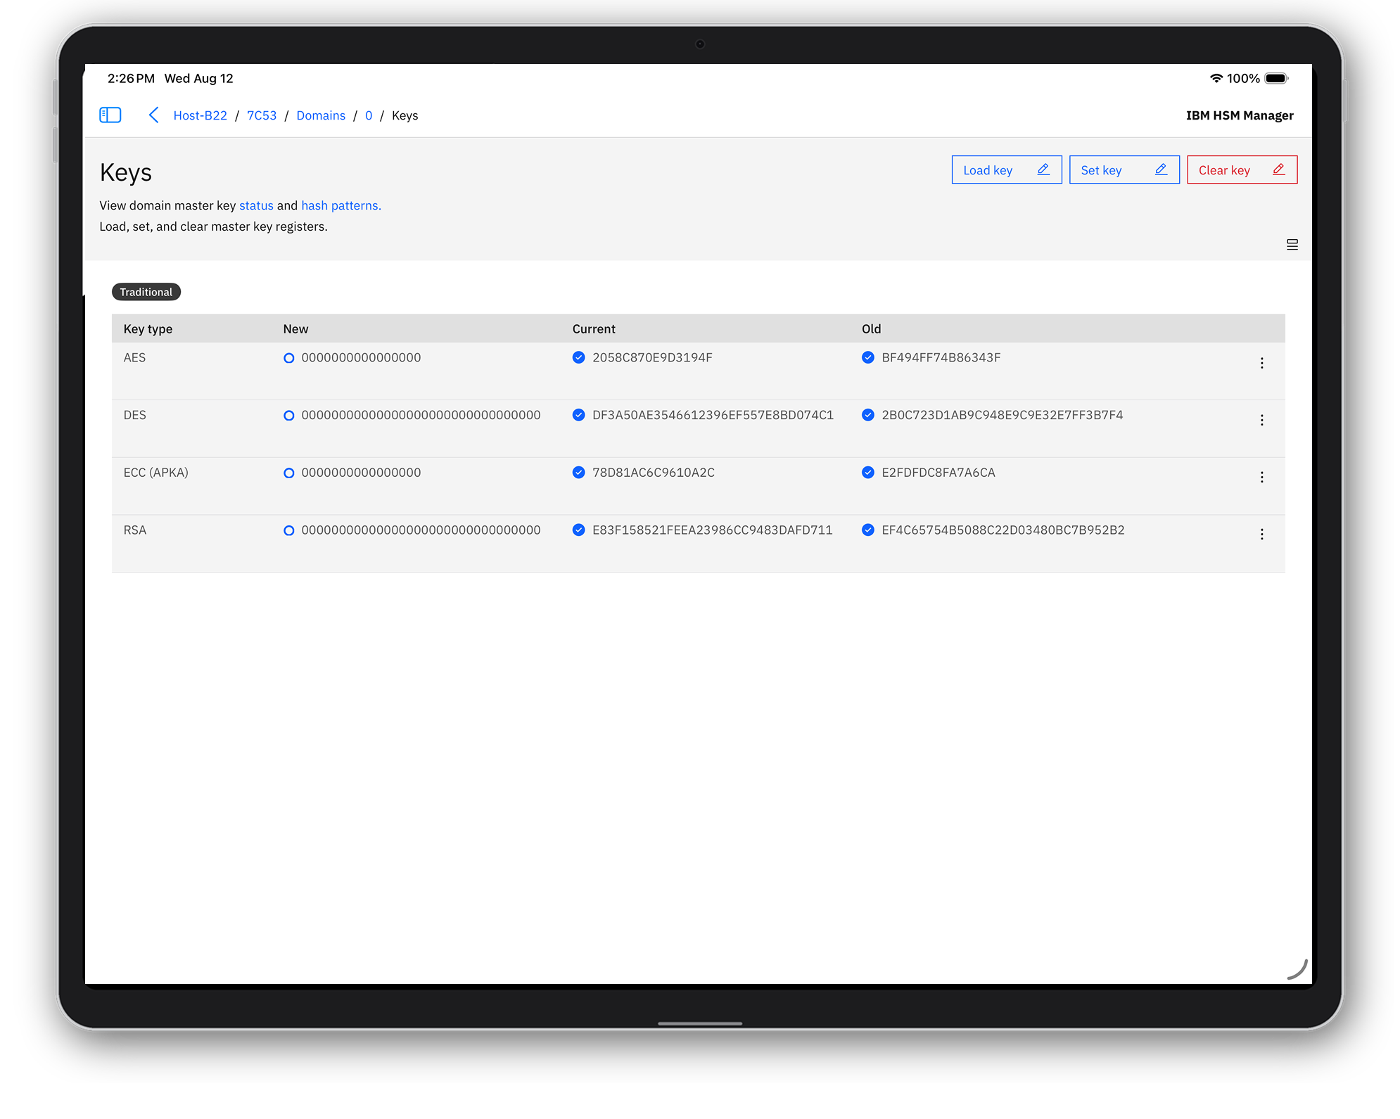Screen dimensions: 1400x1119
Task: Click ECC Old register check icon
Action: pos(868,473)
